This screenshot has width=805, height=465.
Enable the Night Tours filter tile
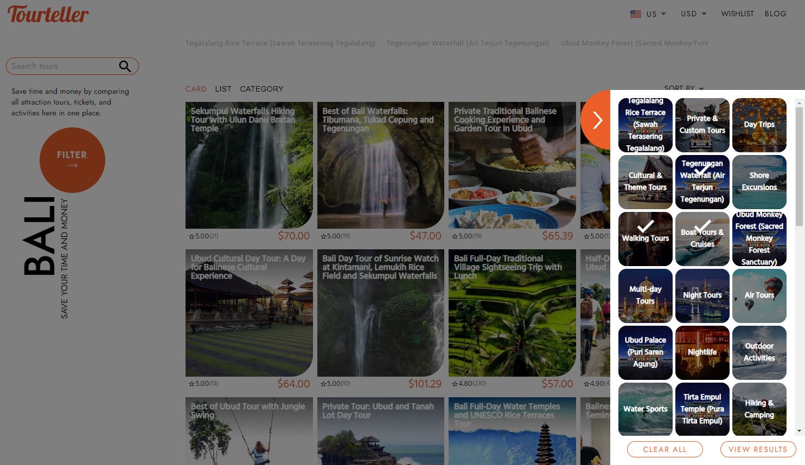tap(702, 296)
